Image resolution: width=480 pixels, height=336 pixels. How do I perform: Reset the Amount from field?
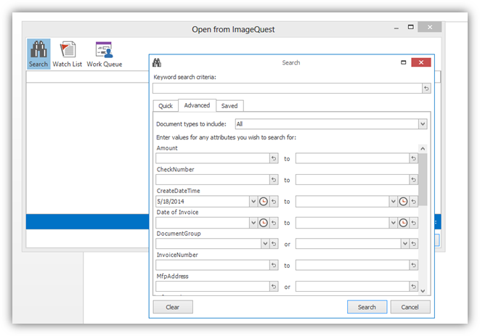pos(274,158)
